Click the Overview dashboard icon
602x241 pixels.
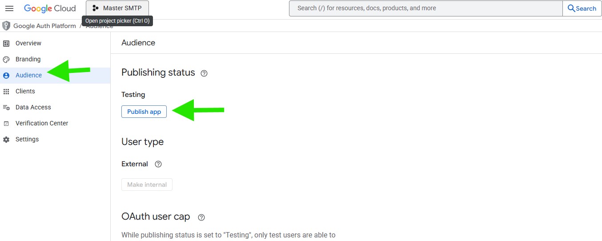click(6, 43)
